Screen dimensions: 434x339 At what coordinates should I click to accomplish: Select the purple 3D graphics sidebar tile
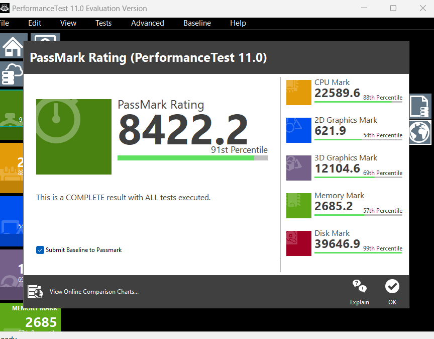tap(12, 275)
